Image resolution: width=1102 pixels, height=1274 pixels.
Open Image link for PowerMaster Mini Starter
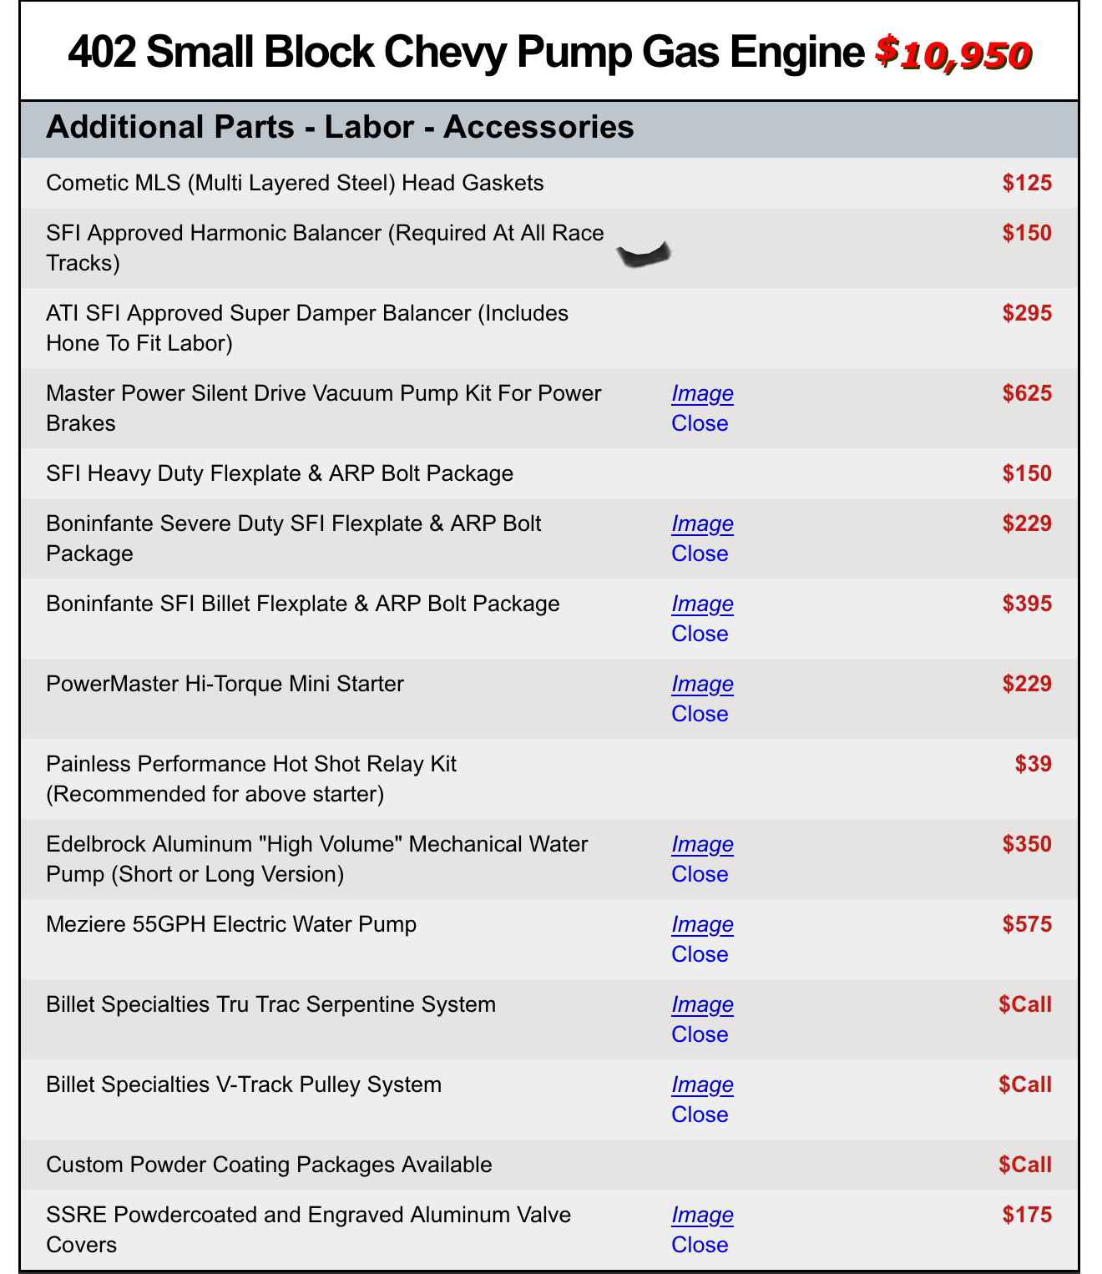[702, 684]
